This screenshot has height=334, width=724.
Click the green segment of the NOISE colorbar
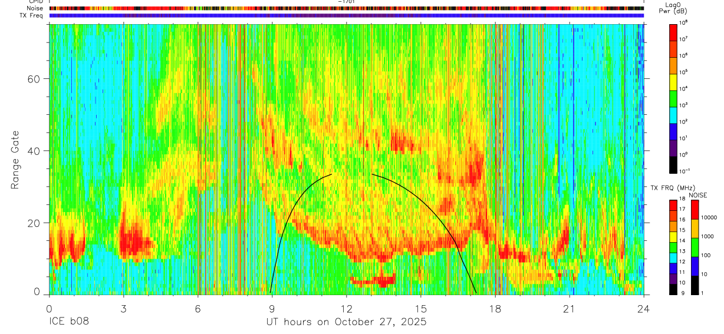[695, 247]
